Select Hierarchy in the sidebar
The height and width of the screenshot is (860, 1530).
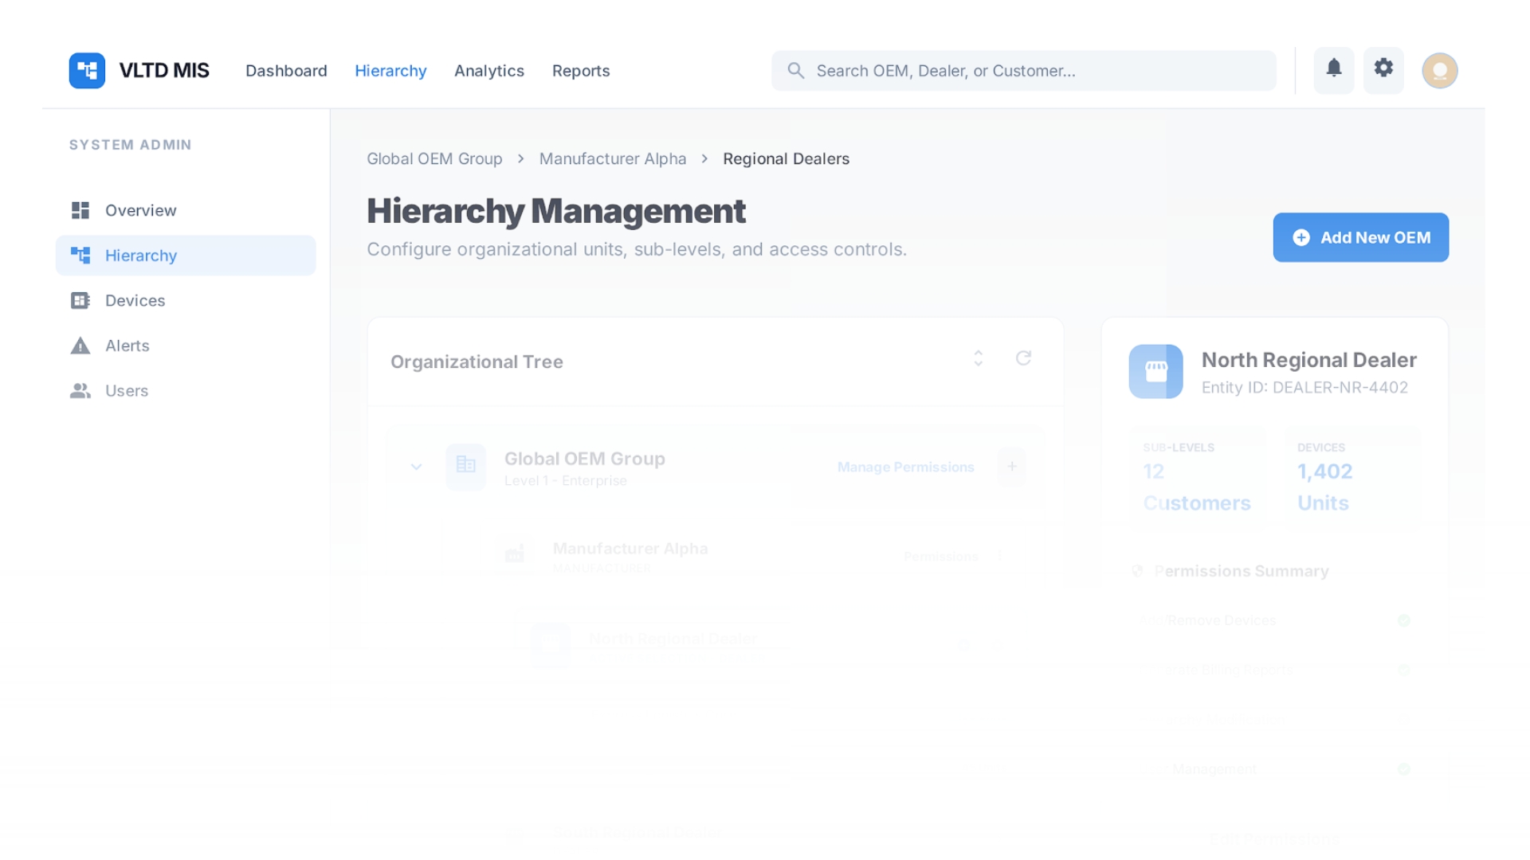(186, 256)
